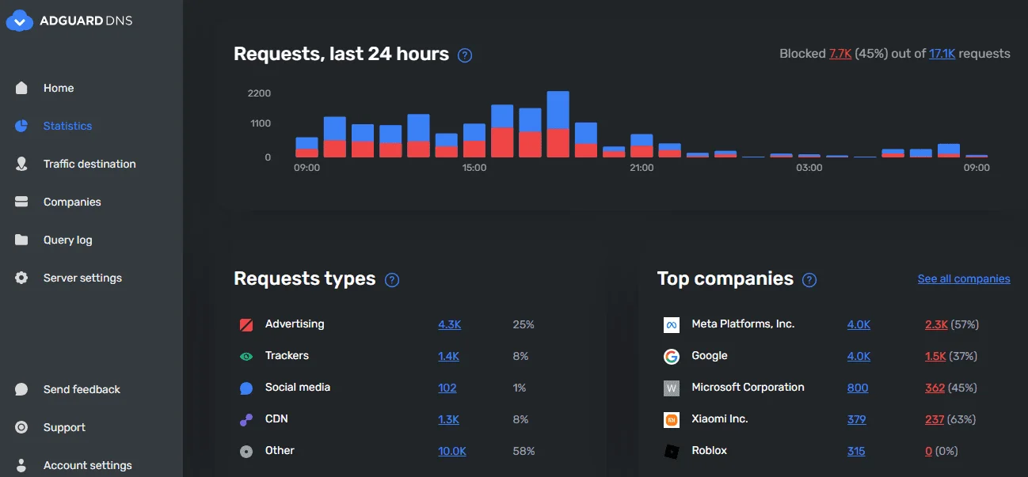Open CDN 1.3K requests link

[x=448, y=419]
